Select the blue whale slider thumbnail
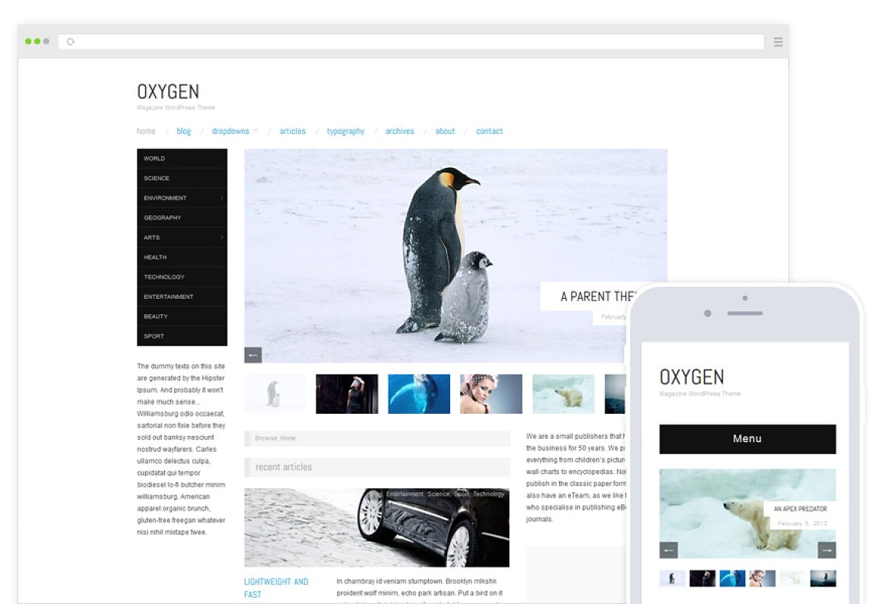Viewport: 882px width, 604px height. [419, 394]
